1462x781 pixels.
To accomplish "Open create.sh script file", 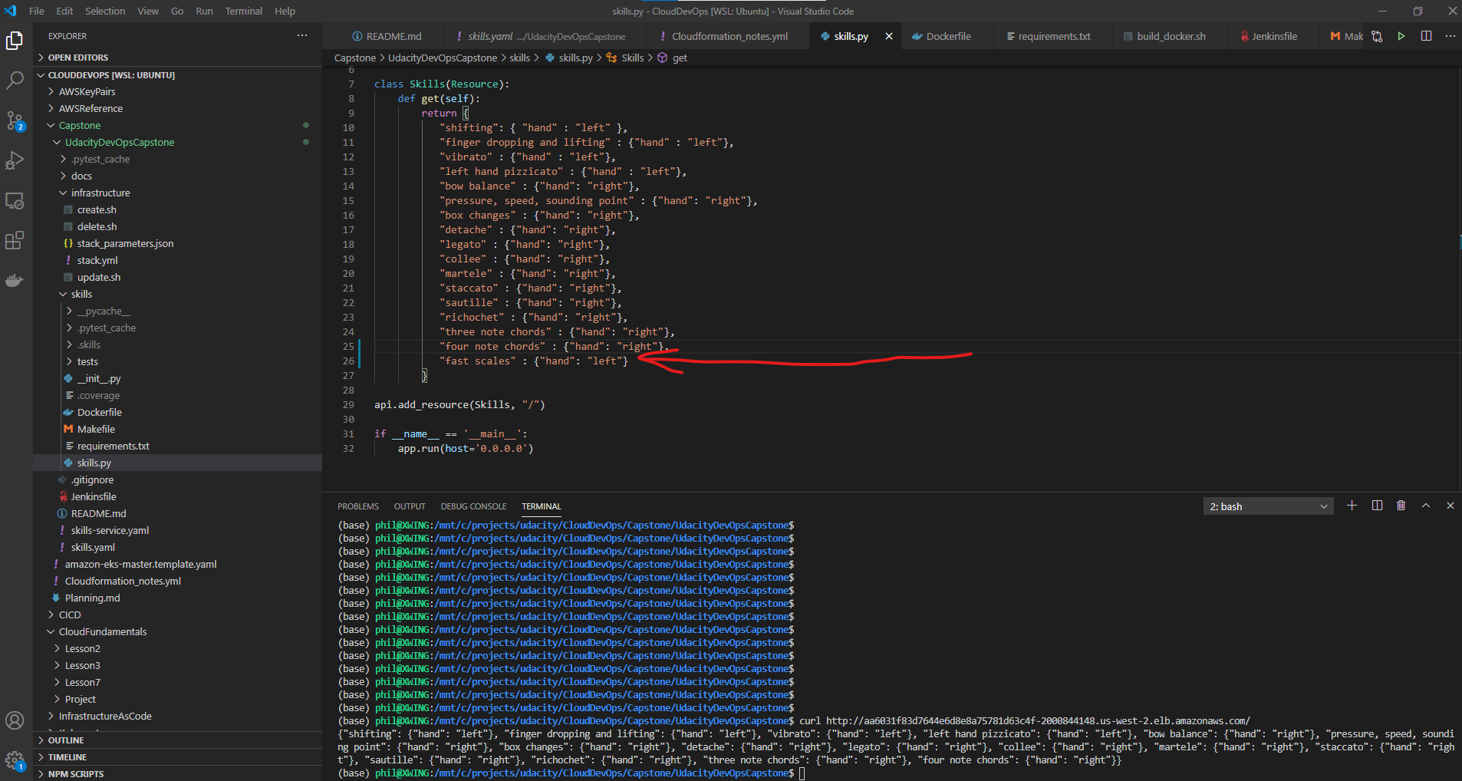I will (x=178, y=210).
